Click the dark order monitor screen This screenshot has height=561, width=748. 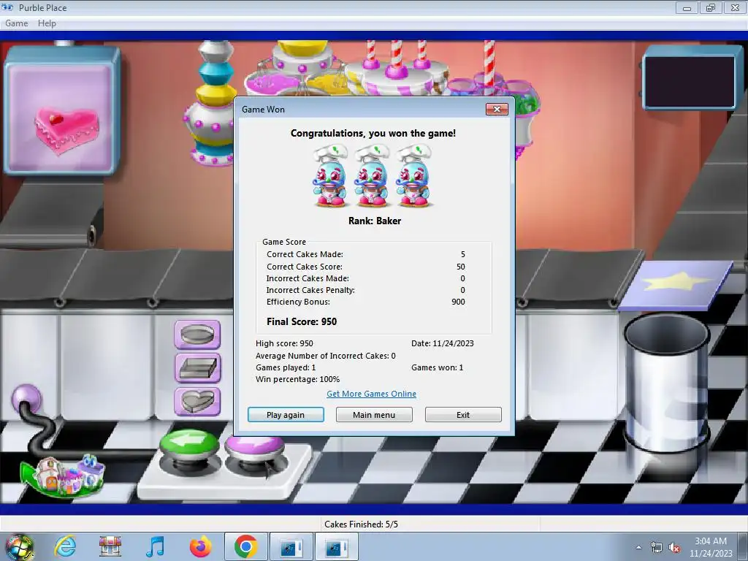point(690,80)
